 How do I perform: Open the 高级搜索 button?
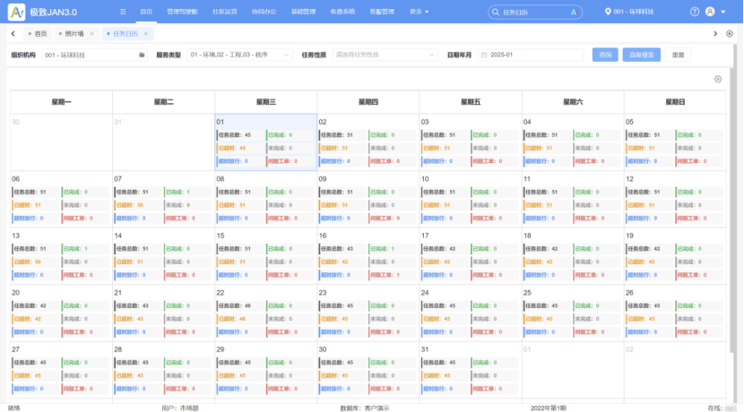pyautogui.click(x=641, y=55)
